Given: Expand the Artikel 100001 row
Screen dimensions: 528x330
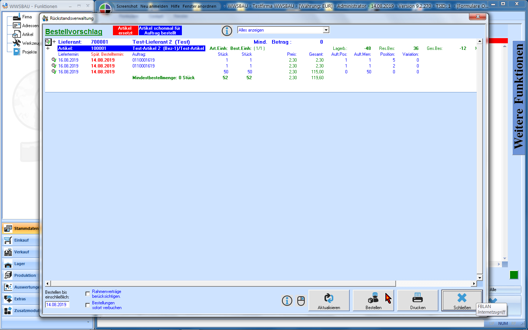Looking at the screenshot, I should point(48,48).
